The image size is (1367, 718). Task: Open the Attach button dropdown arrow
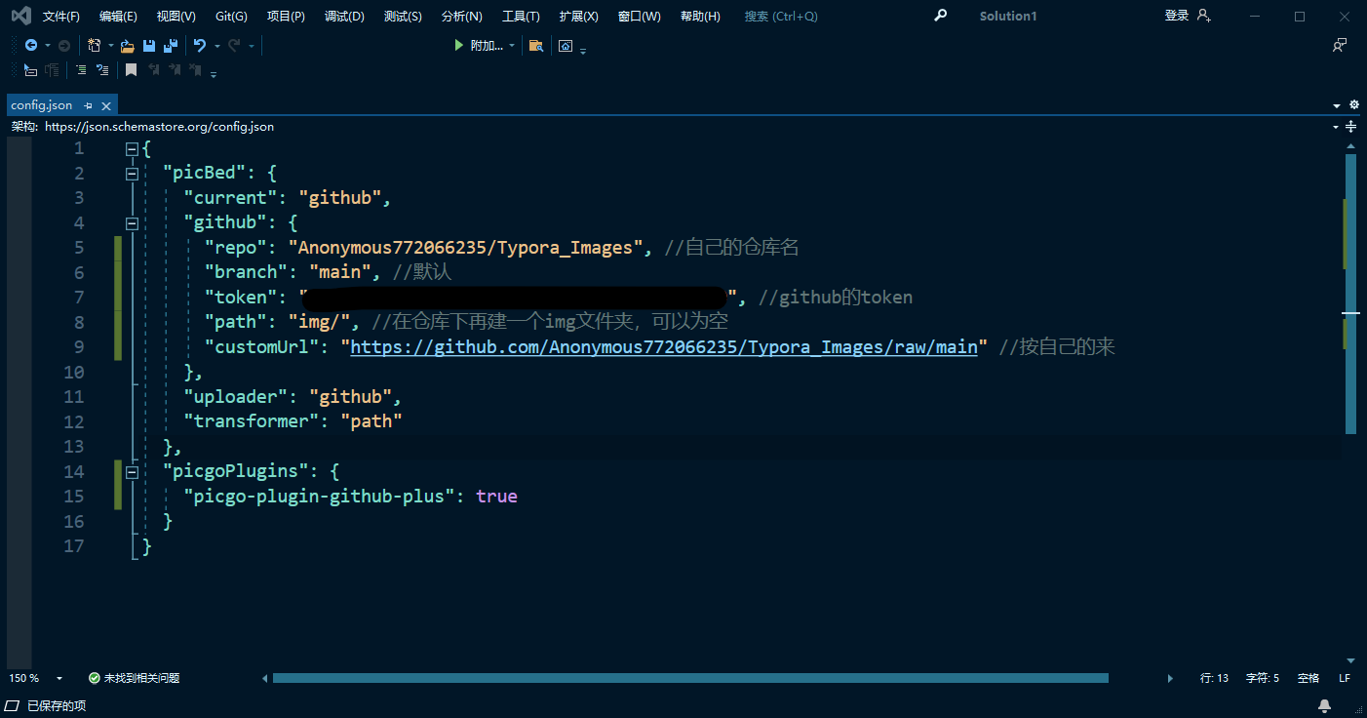pyautogui.click(x=512, y=46)
